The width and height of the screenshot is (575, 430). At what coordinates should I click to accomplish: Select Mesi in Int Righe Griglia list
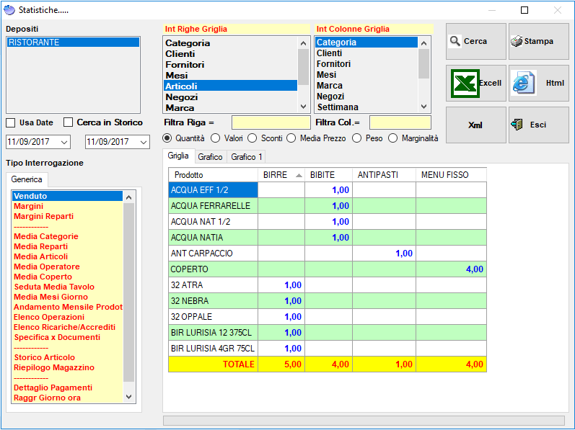230,76
